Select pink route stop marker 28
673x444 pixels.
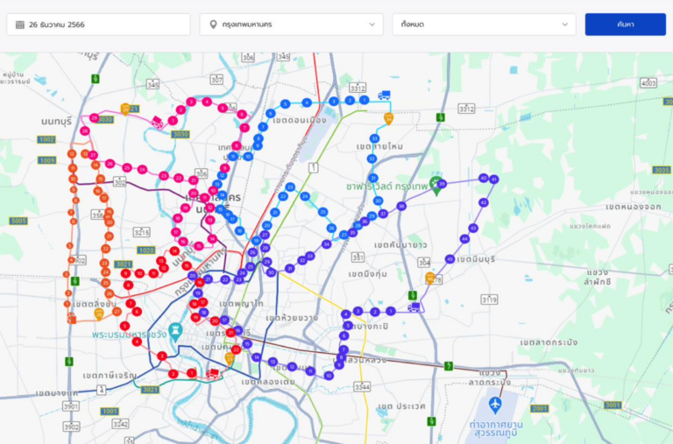point(85,130)
